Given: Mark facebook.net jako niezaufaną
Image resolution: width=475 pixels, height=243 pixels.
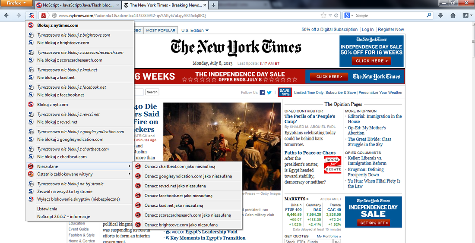Looking at the screenshot, I should click(188, 196).
